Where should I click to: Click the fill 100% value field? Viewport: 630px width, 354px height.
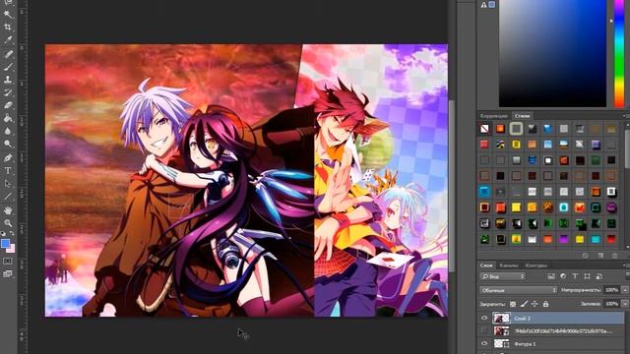tap(612, 304)
